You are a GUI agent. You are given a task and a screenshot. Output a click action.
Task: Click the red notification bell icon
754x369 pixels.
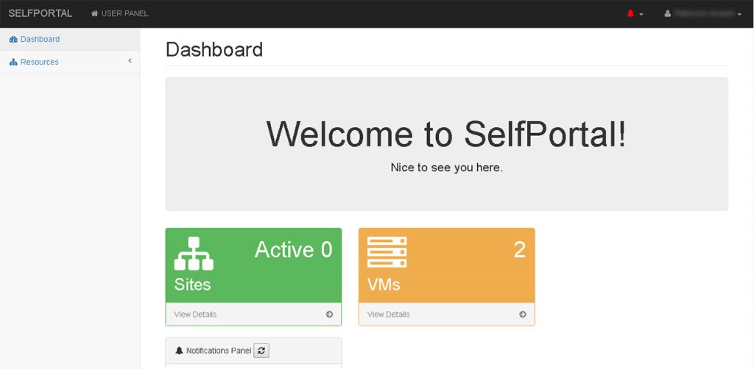click(x=630, y=13)
